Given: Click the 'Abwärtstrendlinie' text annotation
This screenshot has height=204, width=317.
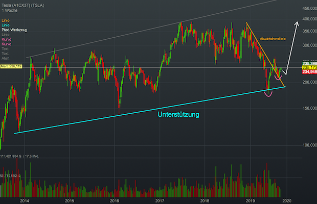Looking at the screenshot, I should click(273, 39).
